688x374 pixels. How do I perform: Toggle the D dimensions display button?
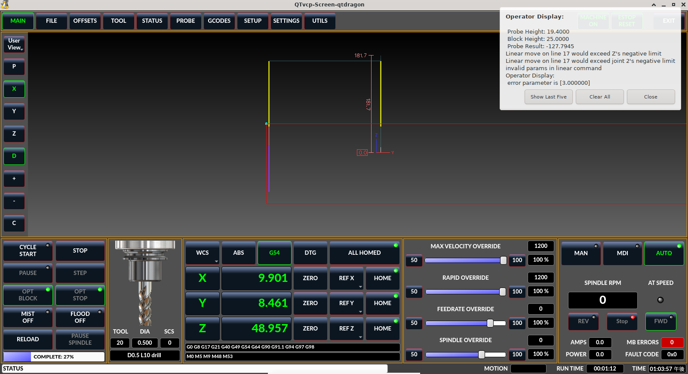pos(14,156)
